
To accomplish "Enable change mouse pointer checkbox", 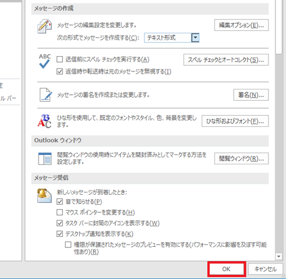I will coord(60,212).
